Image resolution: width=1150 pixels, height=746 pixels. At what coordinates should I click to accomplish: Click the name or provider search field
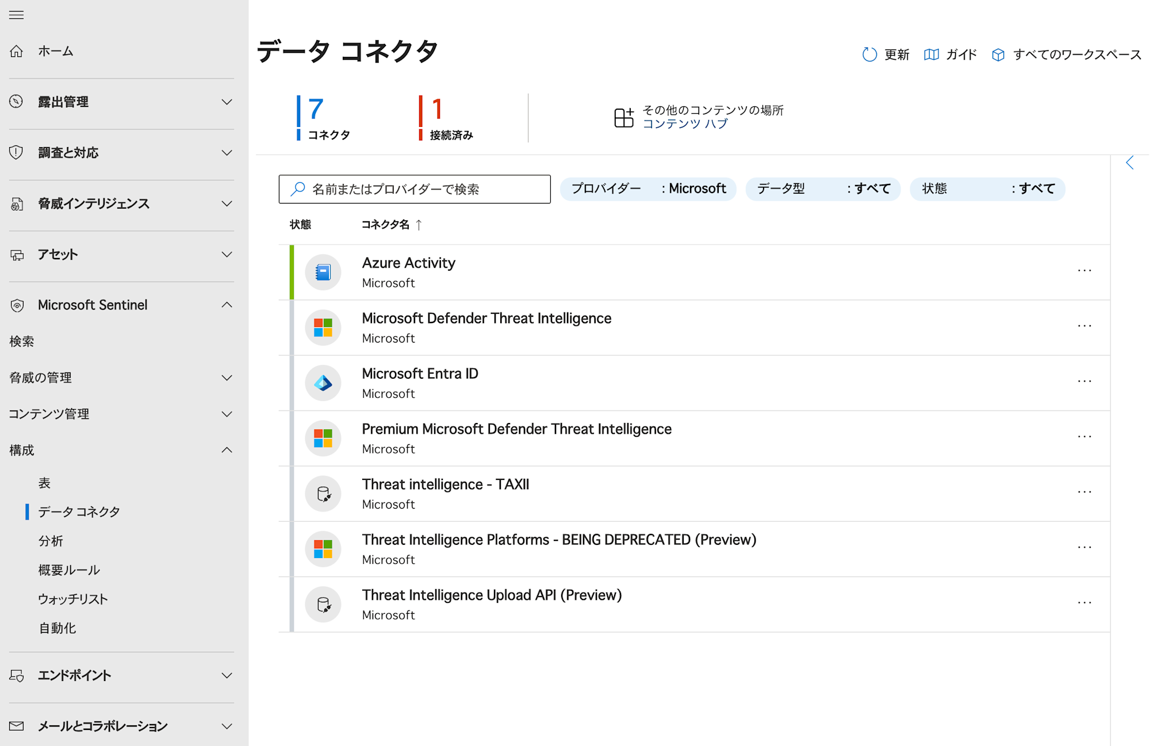coord(415,189)
